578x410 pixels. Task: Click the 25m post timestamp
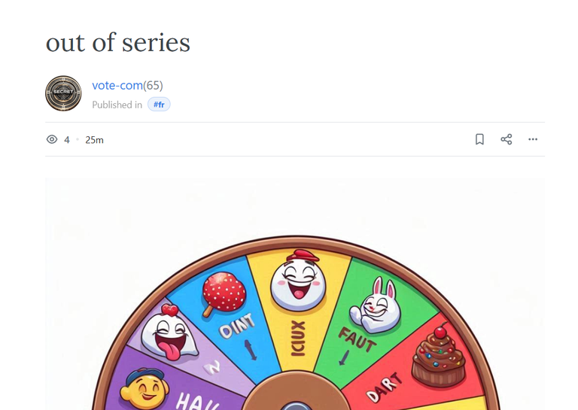[94, 140]
